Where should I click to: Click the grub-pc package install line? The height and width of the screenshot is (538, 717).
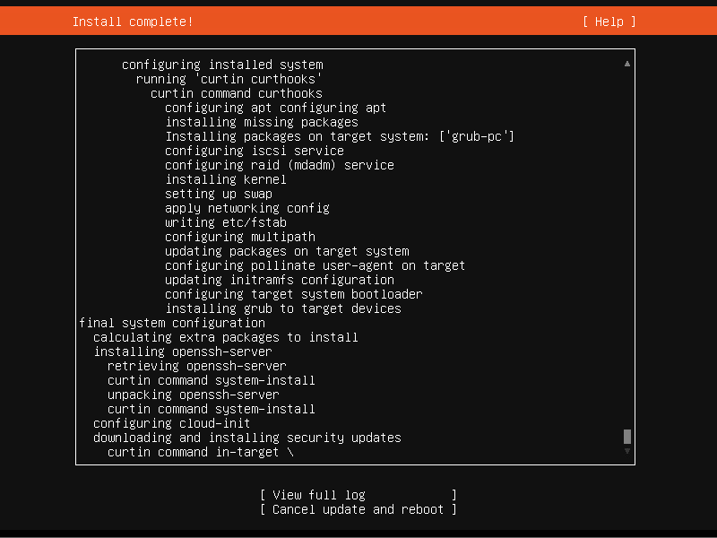coord(340,136)
